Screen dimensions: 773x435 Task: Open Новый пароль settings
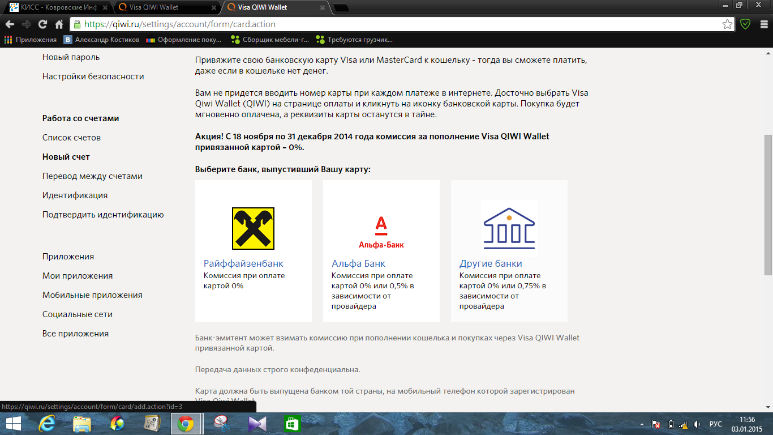[x=71, y=57]
